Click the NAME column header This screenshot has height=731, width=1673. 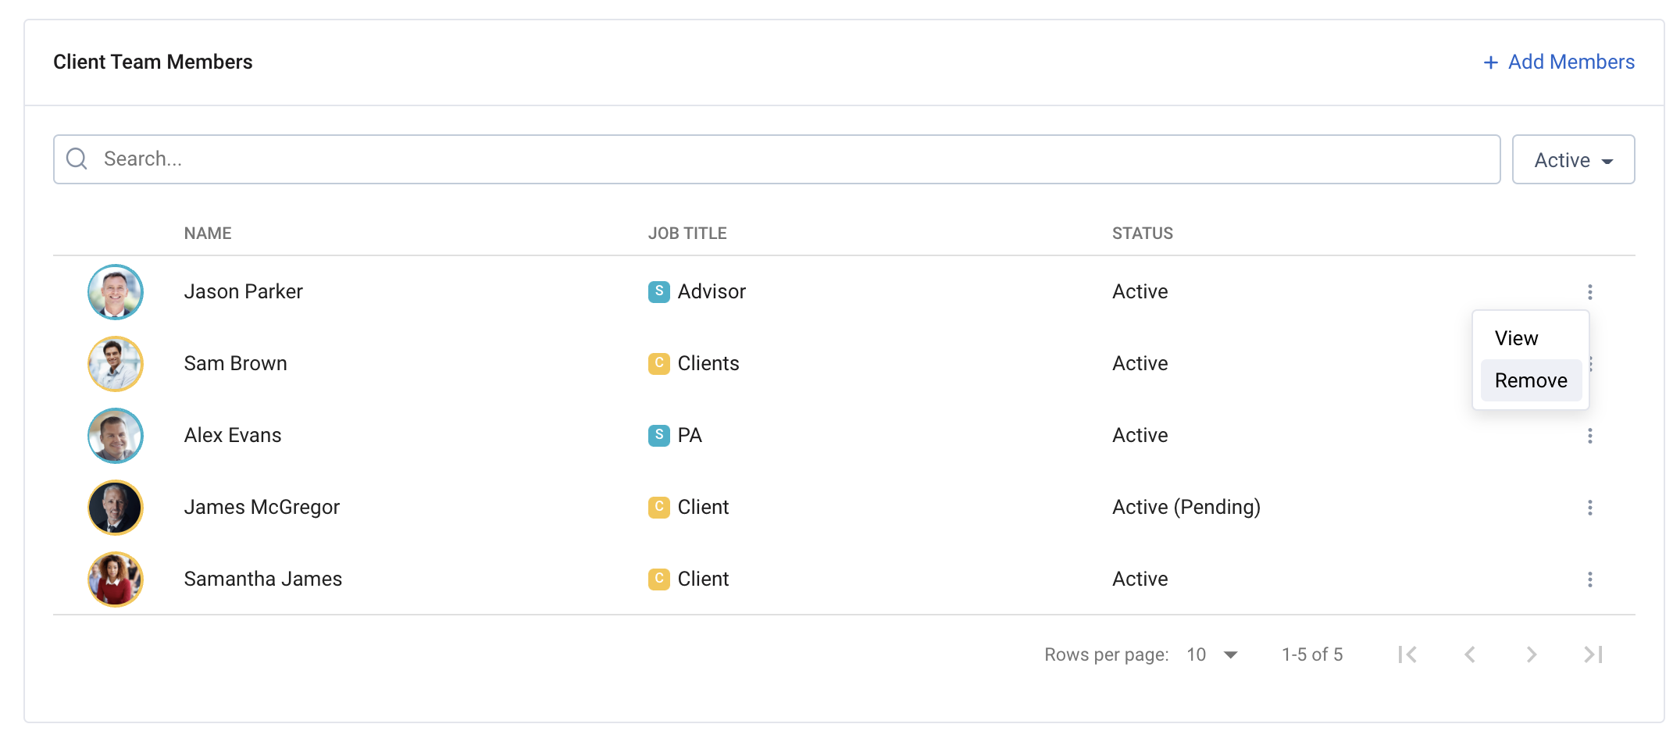point(207,233)
